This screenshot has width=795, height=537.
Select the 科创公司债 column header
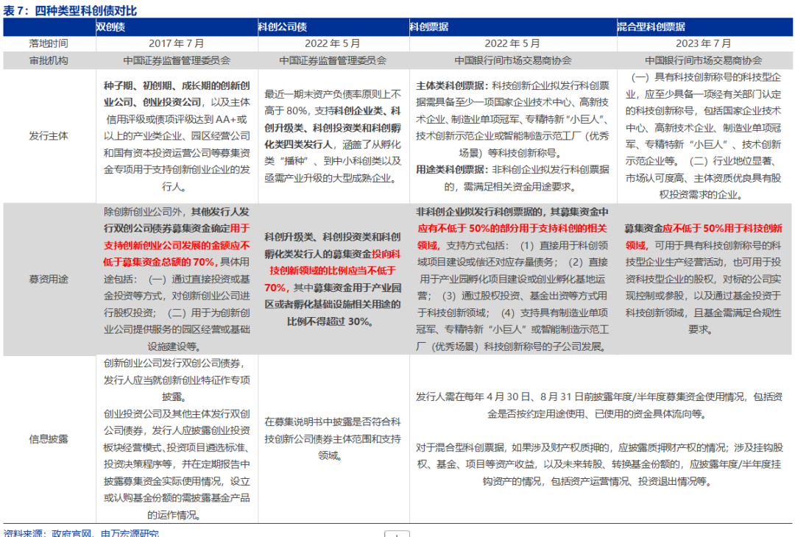[x=283, y=24]
